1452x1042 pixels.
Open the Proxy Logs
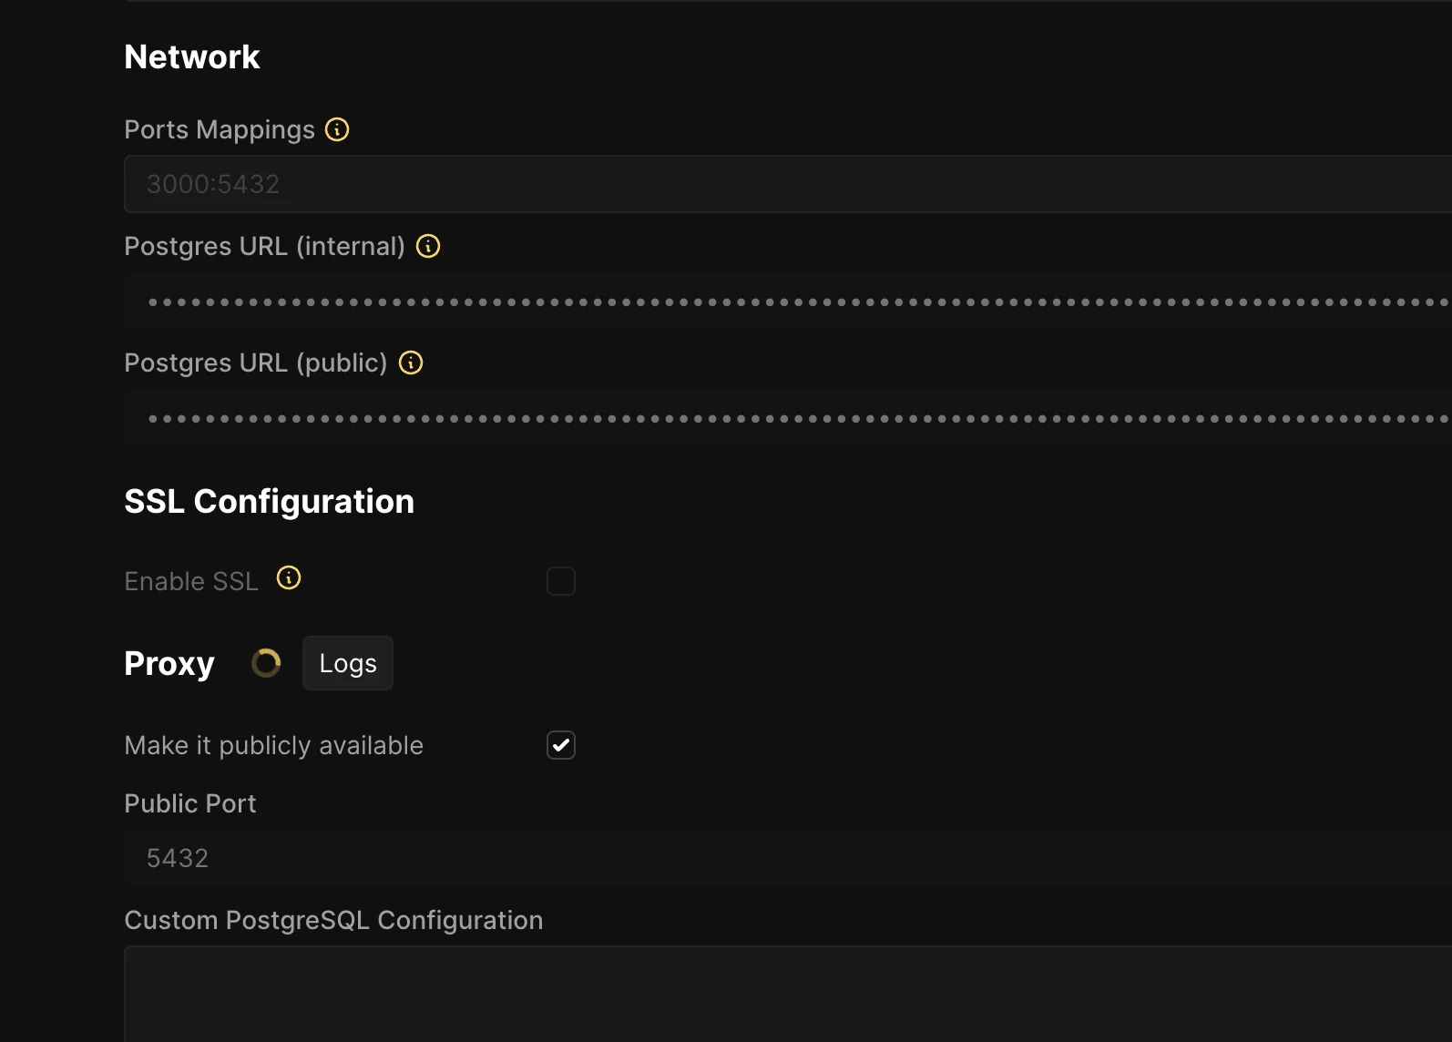(x=348, y=663)
